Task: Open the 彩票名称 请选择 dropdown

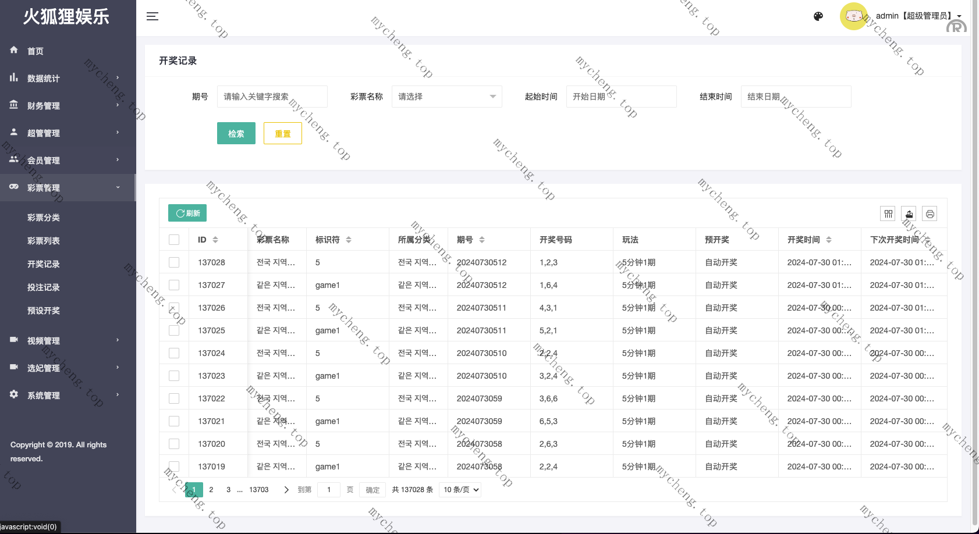Action: point(446,97)
